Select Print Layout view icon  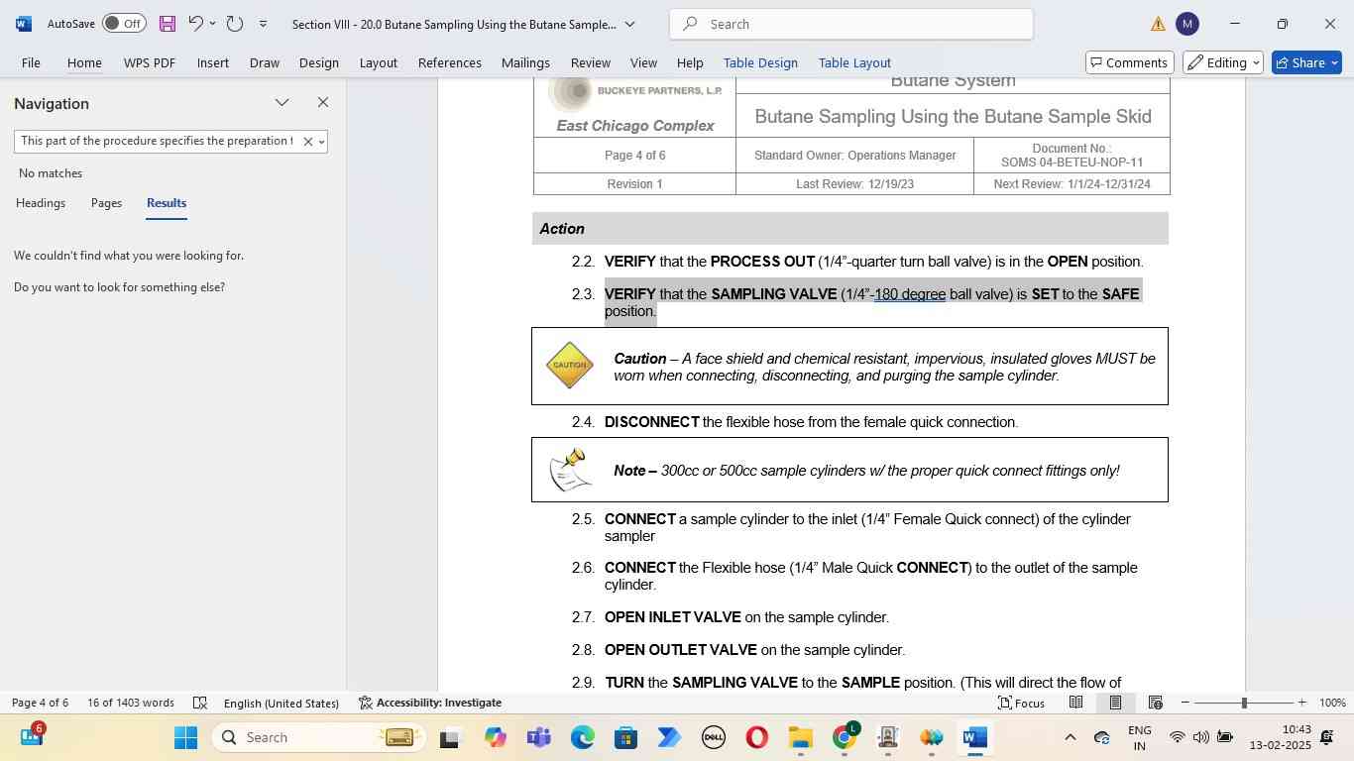pyautogui.click(x=1115, y=703)
